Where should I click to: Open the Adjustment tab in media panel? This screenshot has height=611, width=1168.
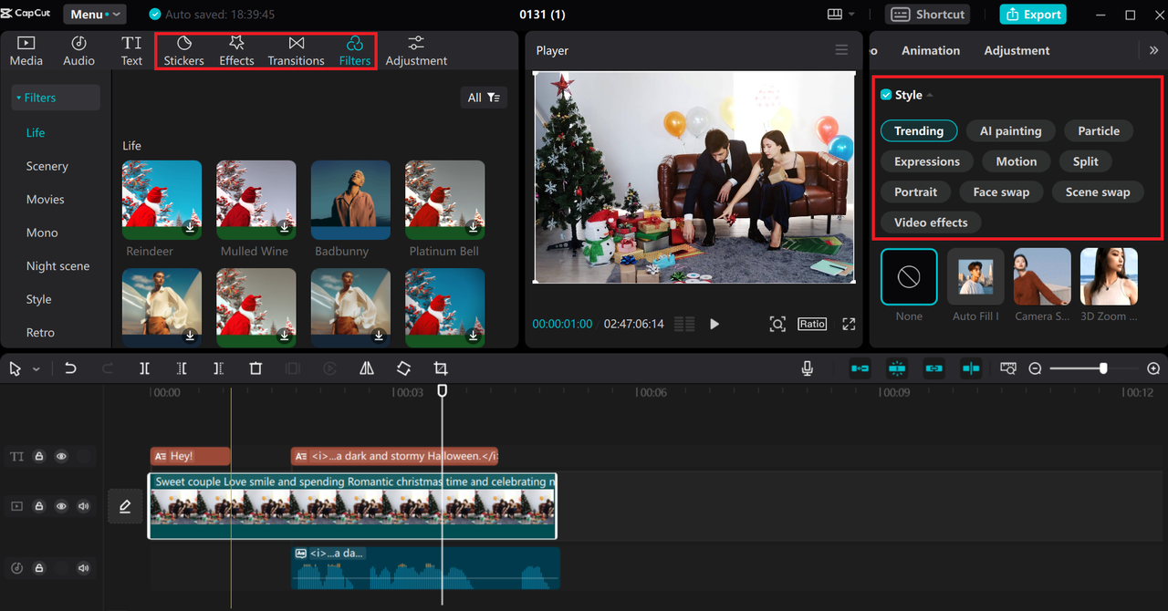click(416, 51)
